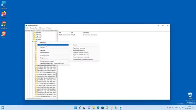The height and width of the screenshot is (110, 196).
Task: Expand the {CB3D0F55 key arrow
Action: point(34,94)
